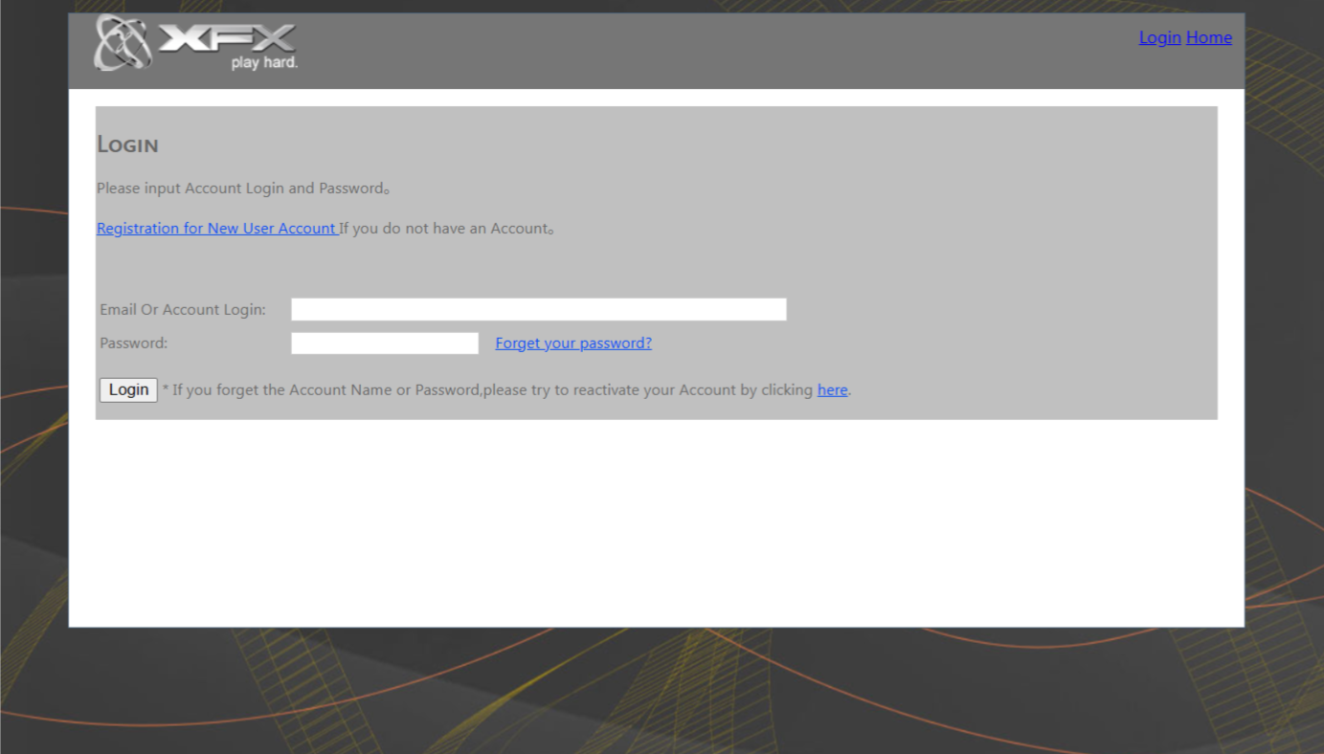Click the "Please input Account Login and Password" text
The image size is (1324, 754).
click(x=242, y=188)
